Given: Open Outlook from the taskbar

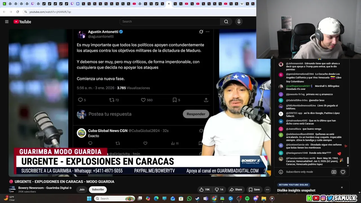Looking at the screenshot, I should click(x=173, y=198).
